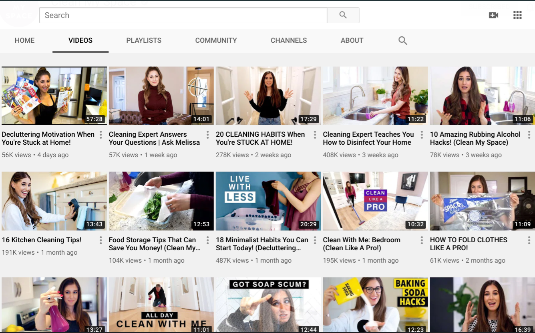The height and width of the screenshot is (333, 535).
Task: Open the YouTube apps grid icon
Action: coord(517,15)
